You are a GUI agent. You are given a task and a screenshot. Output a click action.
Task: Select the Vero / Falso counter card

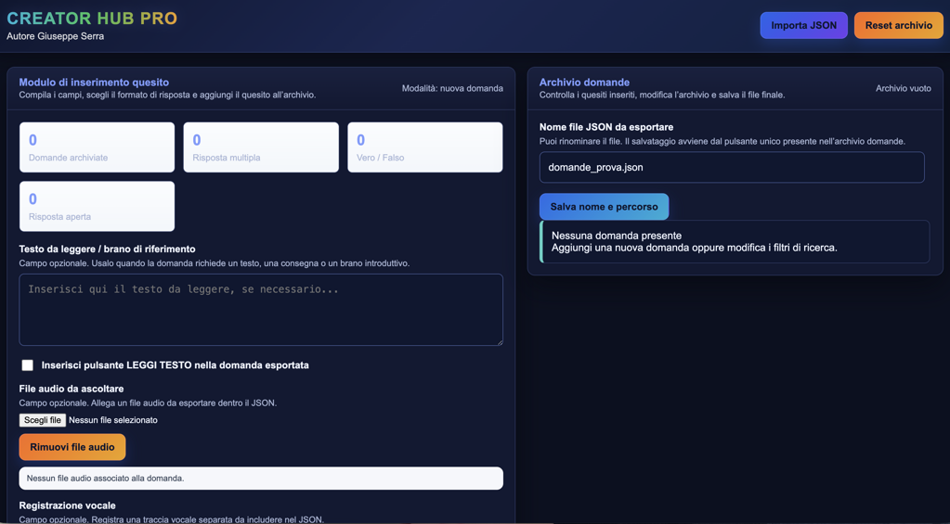click(424, 147)
